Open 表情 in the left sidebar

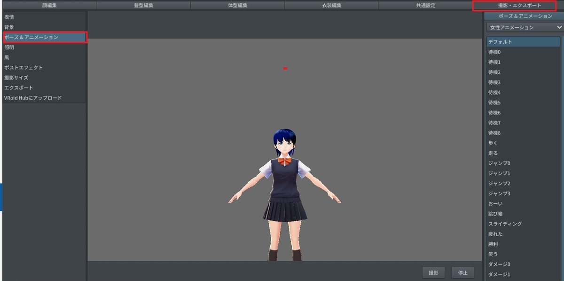45,17
